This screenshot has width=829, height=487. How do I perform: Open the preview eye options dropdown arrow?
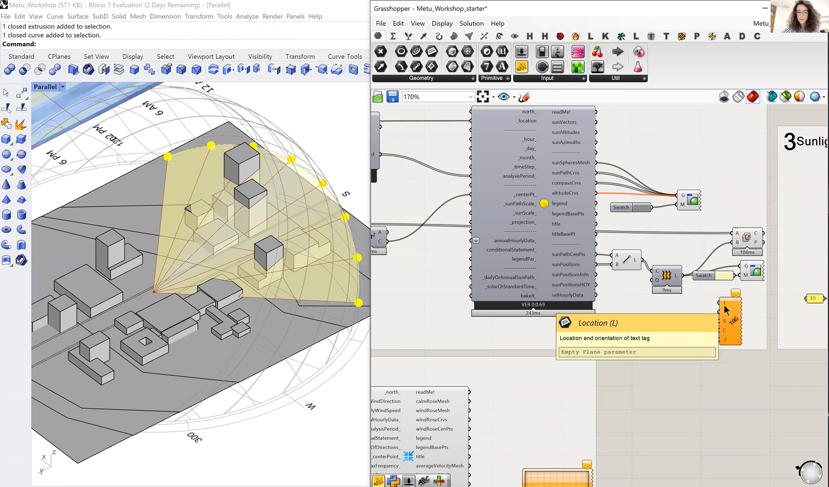point(514,97)
